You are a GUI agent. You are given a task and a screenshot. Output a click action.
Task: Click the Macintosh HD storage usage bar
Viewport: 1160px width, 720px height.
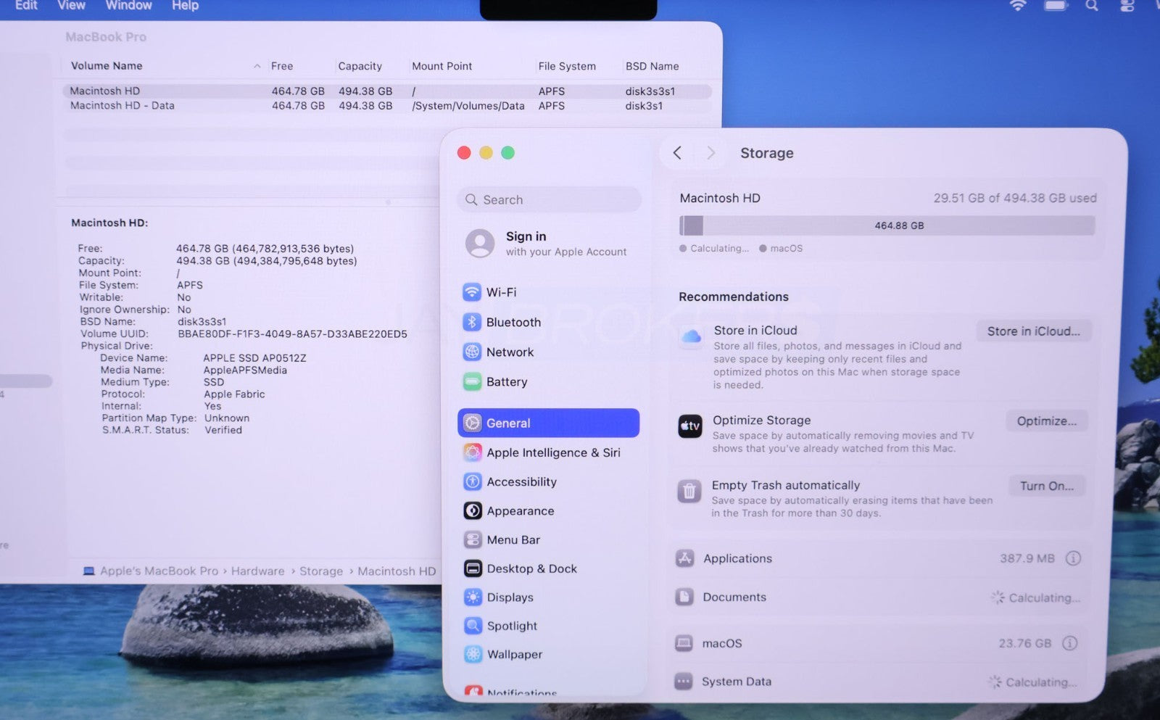pyautogui.click(x=886, y=225)
